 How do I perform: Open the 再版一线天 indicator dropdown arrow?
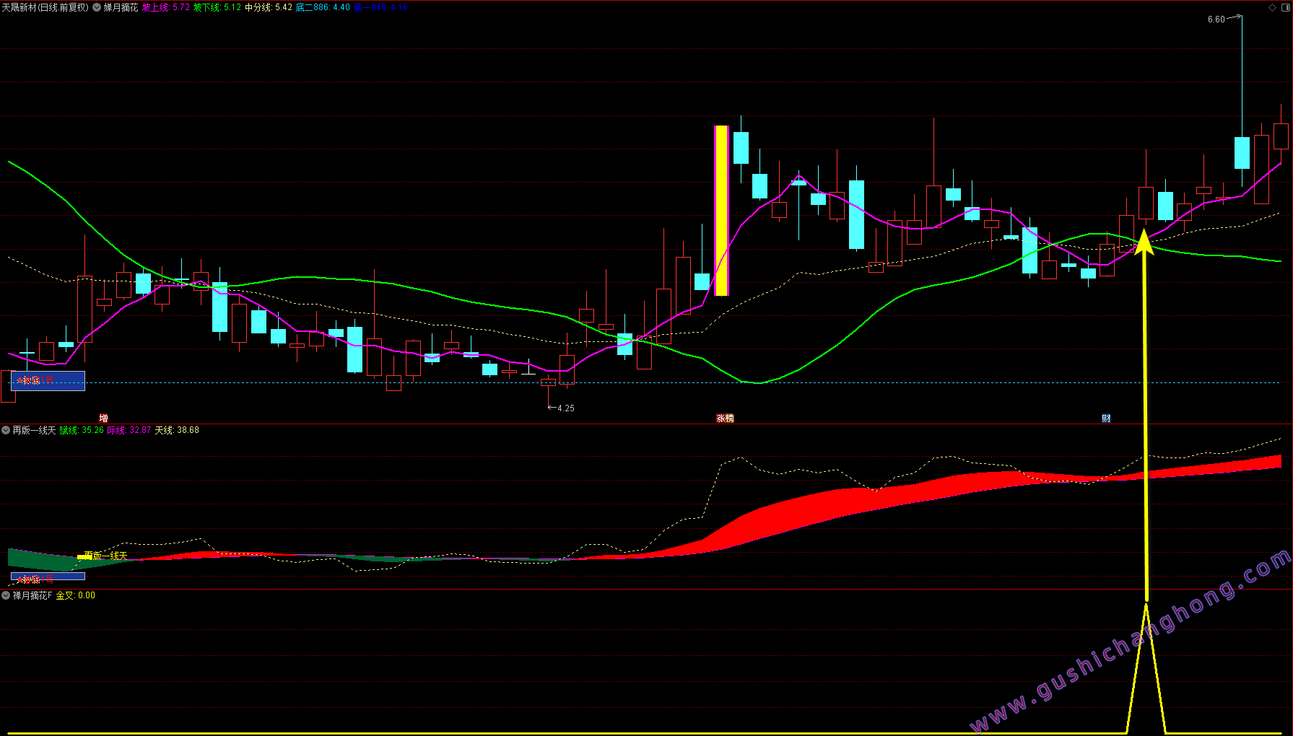[6, 430]
